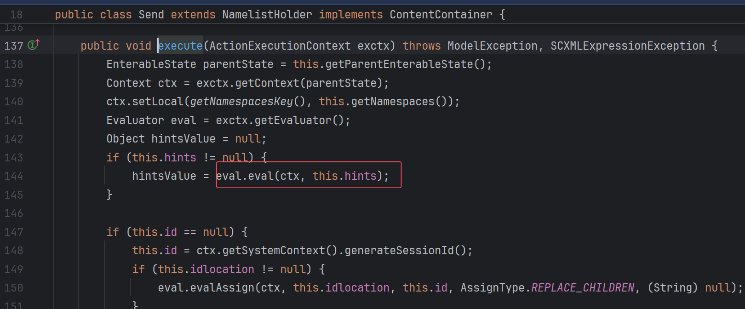Click SCXMLExpressionException in the method signature
The height and width of the screenshot is (309, 745).
tap(627, 46)
